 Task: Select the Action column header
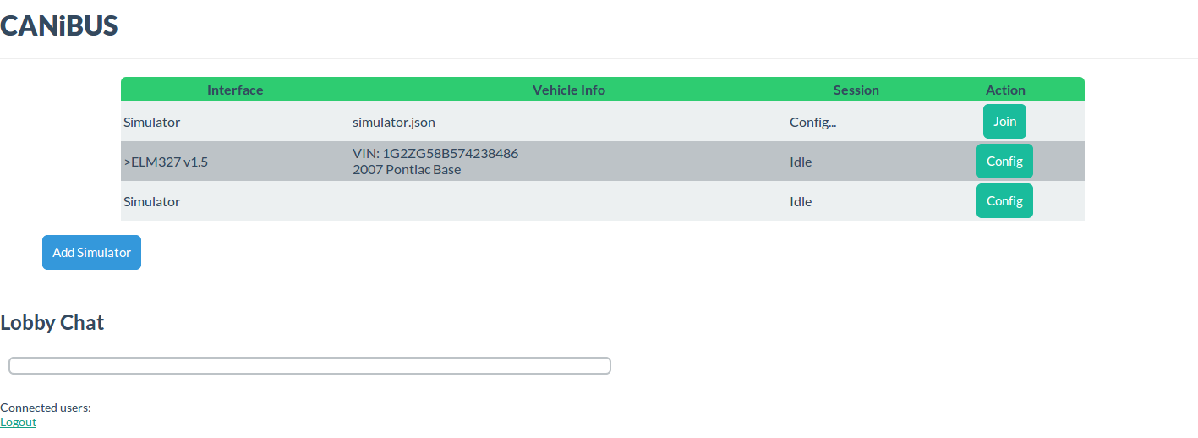coord(1005,90)
